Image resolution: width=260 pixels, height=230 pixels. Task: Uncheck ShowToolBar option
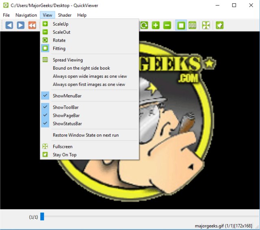89,107
